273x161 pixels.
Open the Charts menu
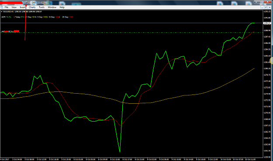click(32, 7)
